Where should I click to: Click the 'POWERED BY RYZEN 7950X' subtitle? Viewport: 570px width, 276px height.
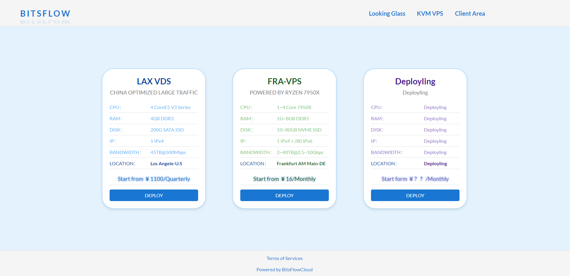click(284, 93)
